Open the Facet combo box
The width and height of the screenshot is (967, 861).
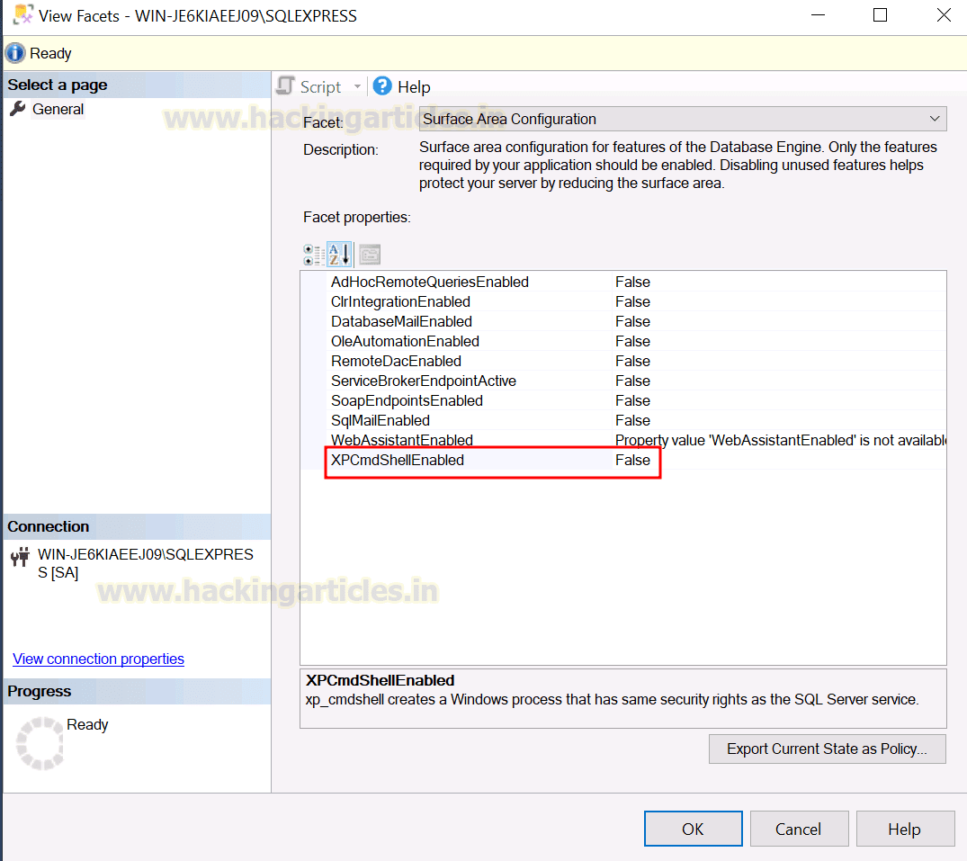[x=683, y=119]
